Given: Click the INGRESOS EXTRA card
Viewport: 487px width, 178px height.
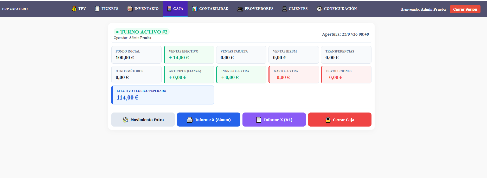Looking at the screenshot, I should tap(241, 75).
